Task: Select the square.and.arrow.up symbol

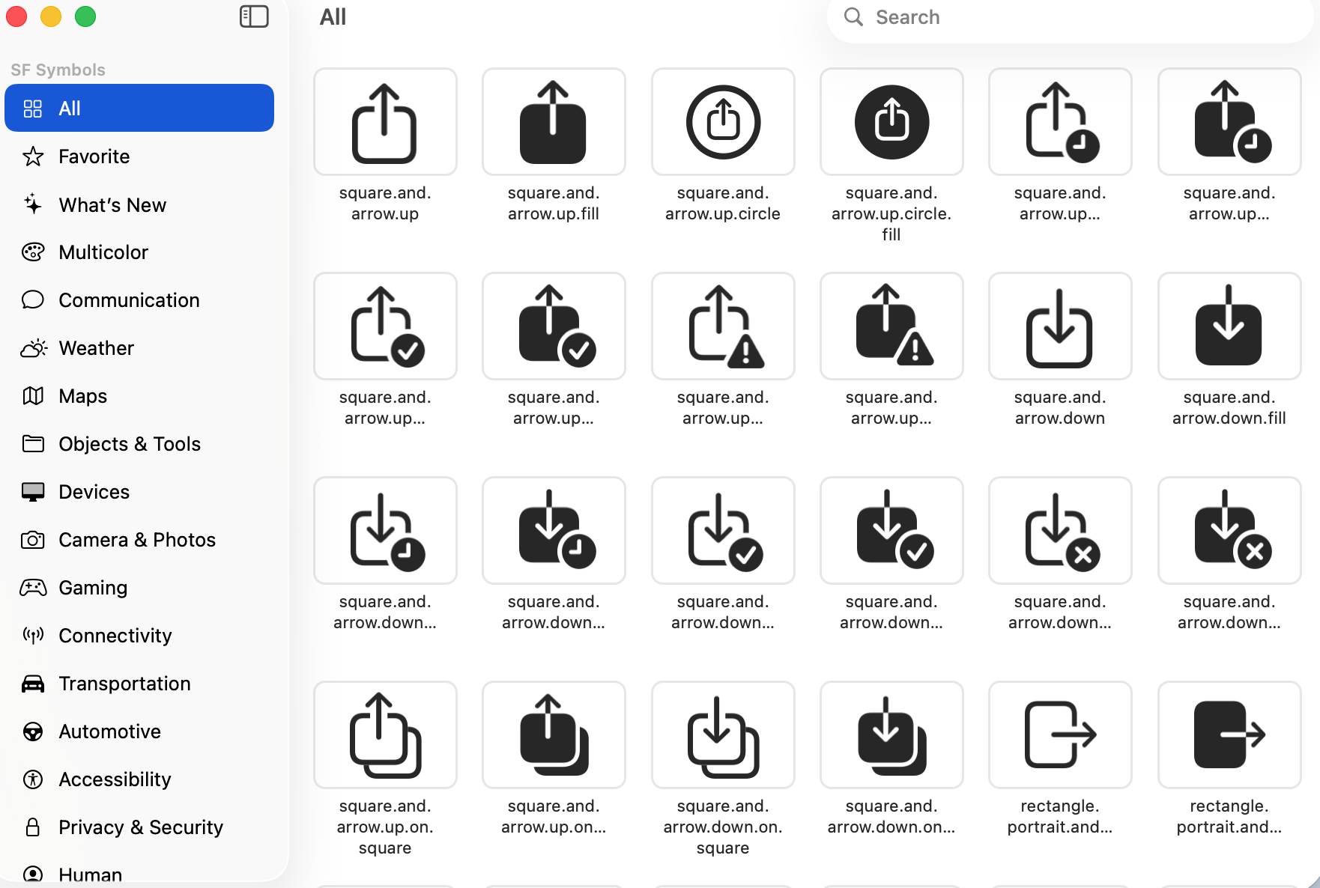Action: click(x=385, y=122)
